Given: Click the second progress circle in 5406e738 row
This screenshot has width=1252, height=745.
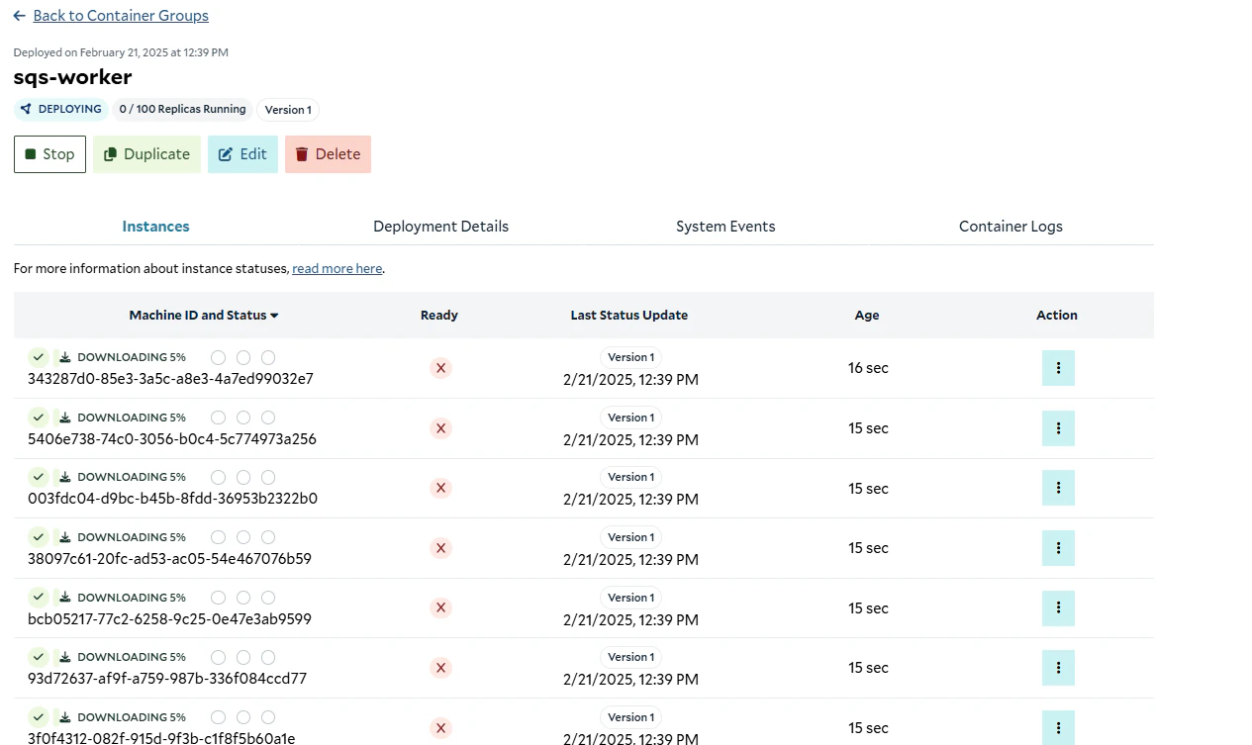Looking at the screenshot, I should 243,418.
